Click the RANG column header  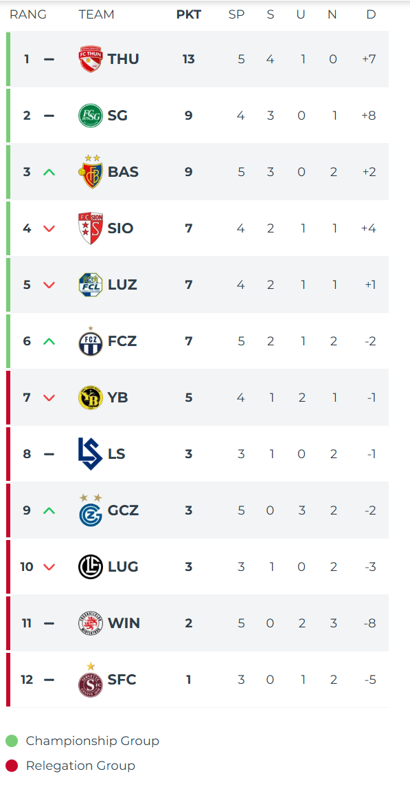28,14
